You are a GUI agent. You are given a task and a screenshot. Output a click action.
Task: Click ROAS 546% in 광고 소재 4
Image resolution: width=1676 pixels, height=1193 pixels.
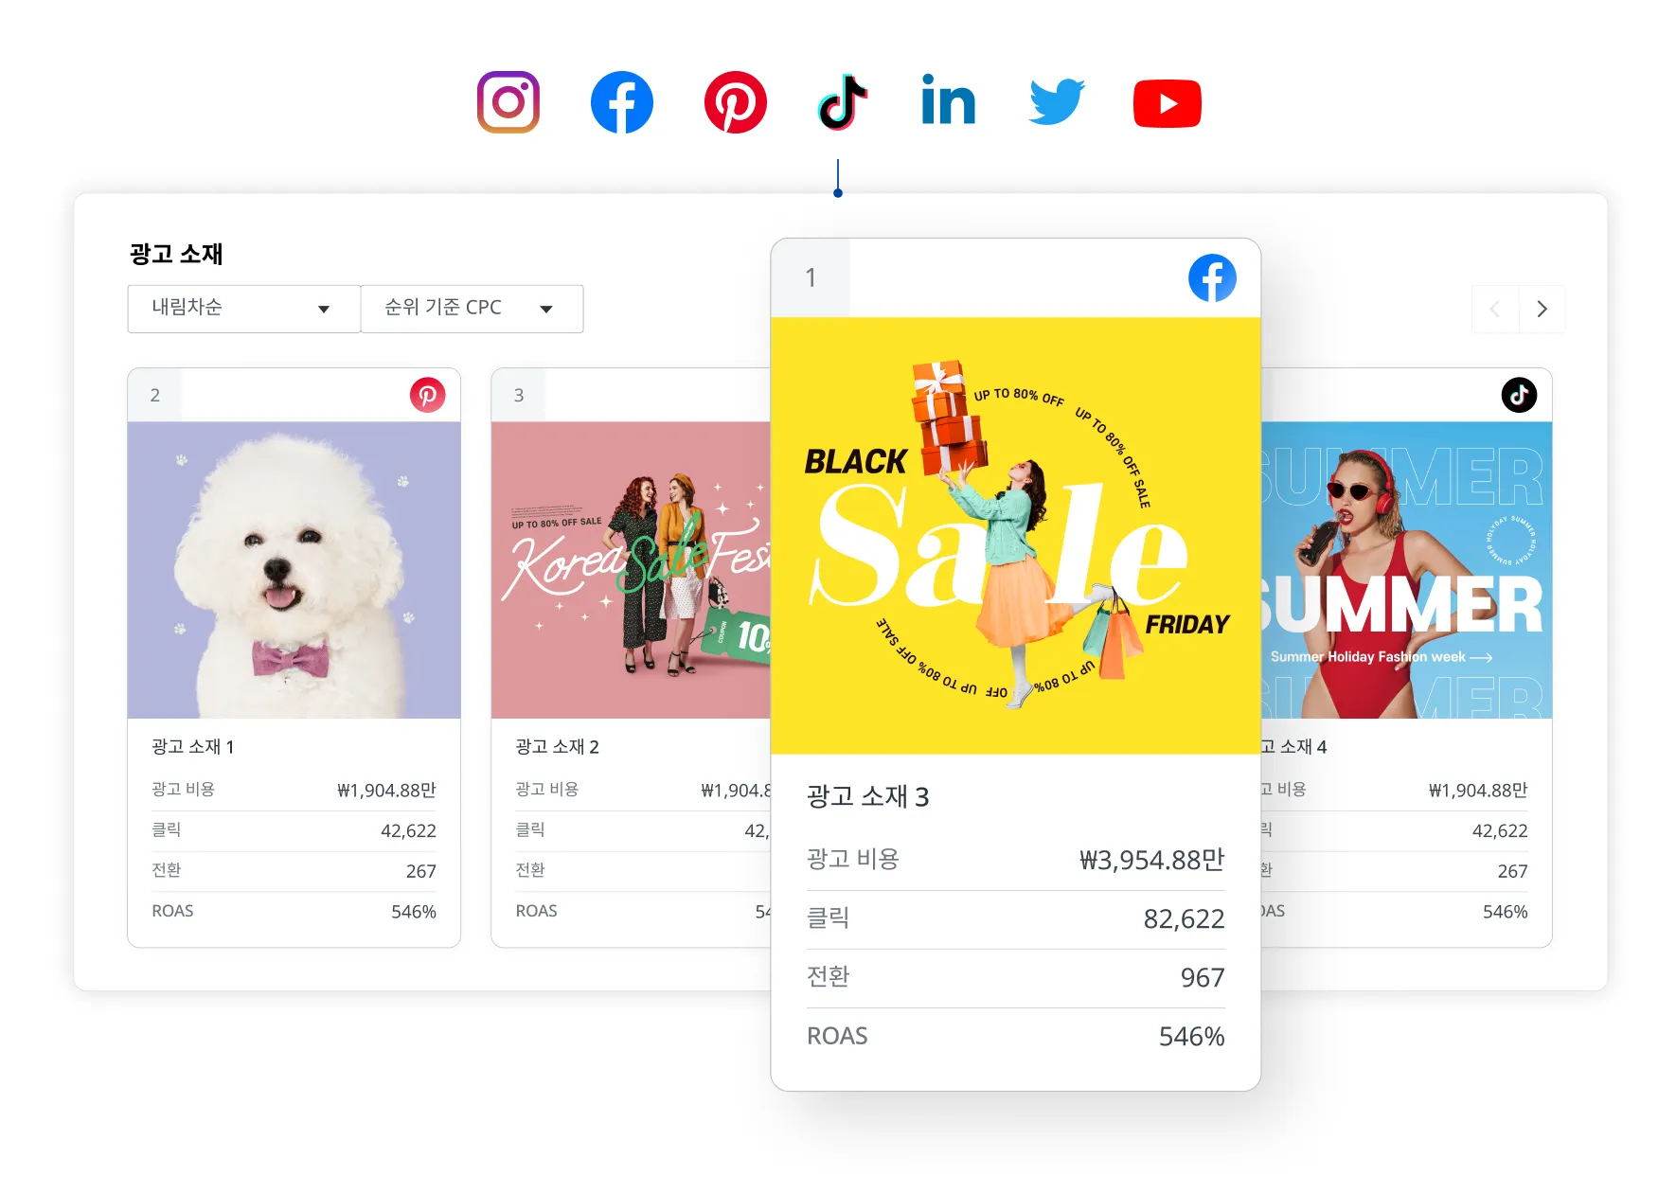coord(1505,912)
